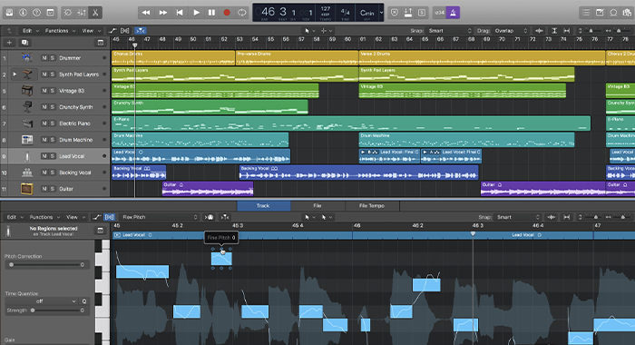
Task: Adjust the Pitch Correction slider
Action: 46,265
